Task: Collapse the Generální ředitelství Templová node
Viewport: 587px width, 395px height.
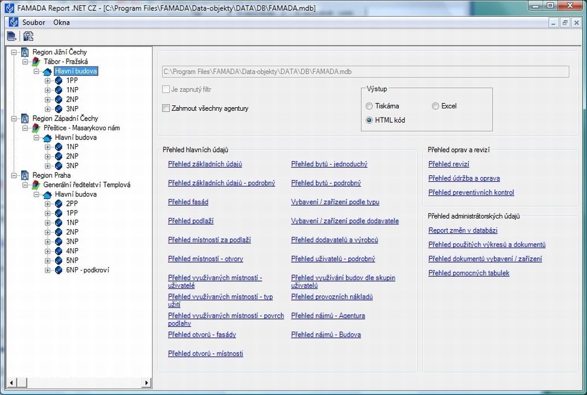Action: coord(25,185)
